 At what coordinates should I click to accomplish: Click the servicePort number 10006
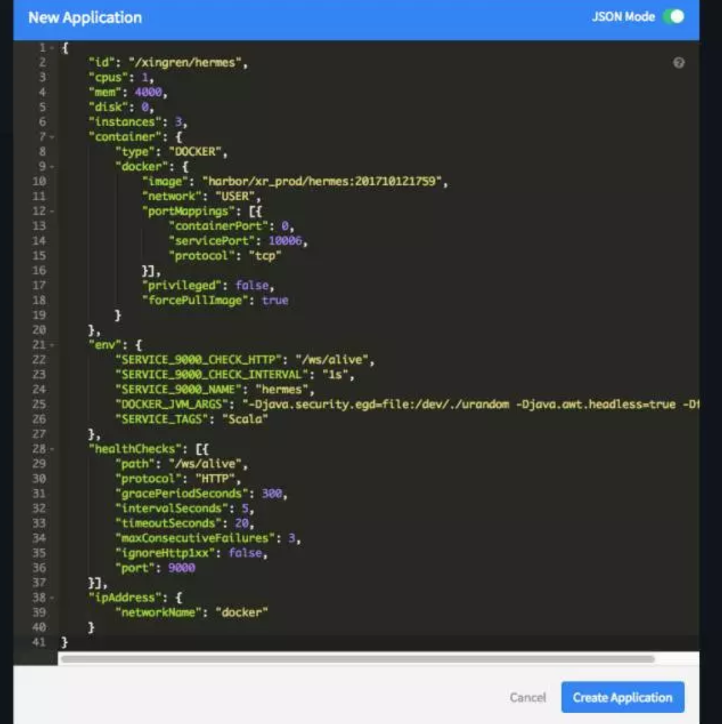point(285,240)
